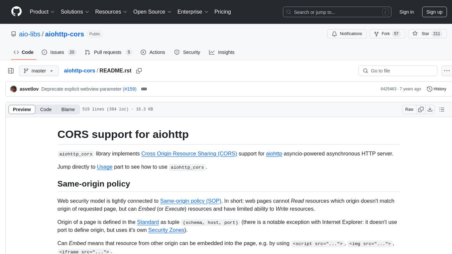Click the Sign up button
The height and width of the screenshot is (254, 452).
434,12
